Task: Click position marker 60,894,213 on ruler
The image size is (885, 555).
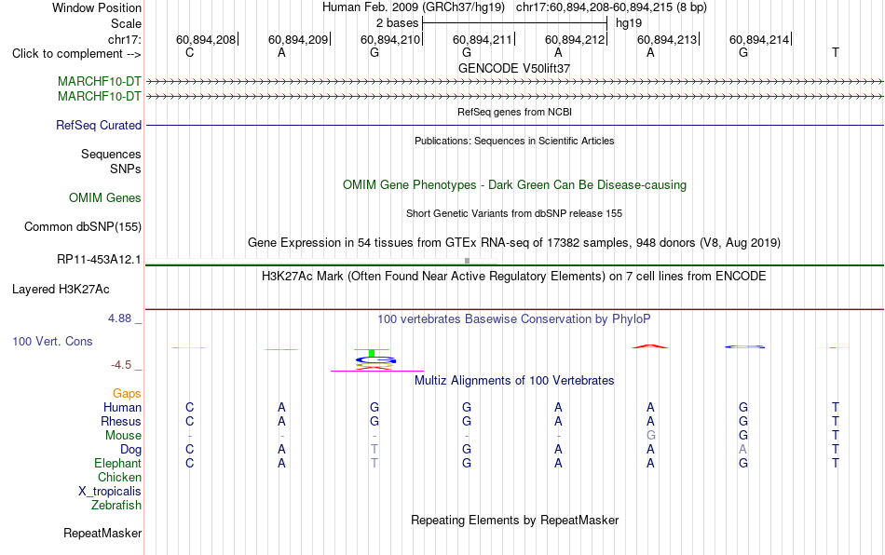Action: [x=668, y=39]
